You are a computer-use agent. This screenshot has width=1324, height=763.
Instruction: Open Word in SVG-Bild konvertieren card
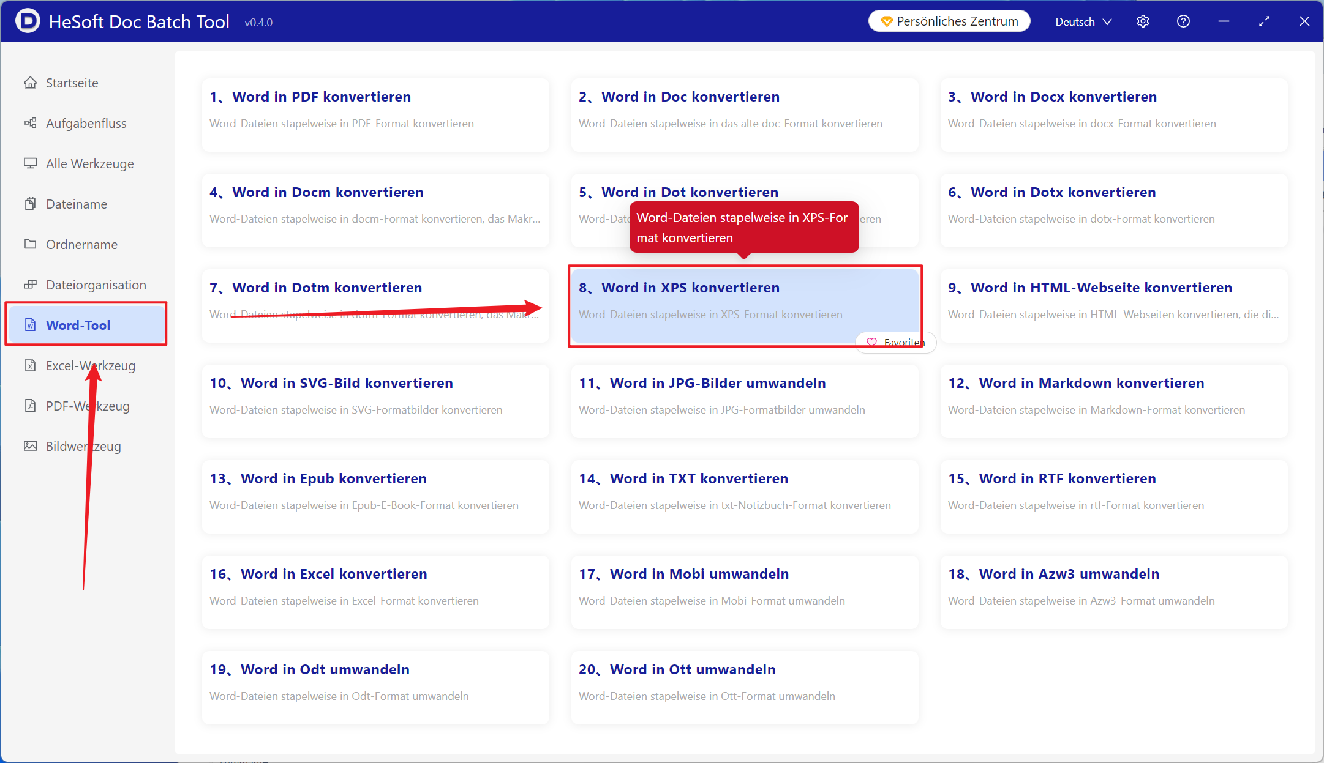tap(375, 401)
